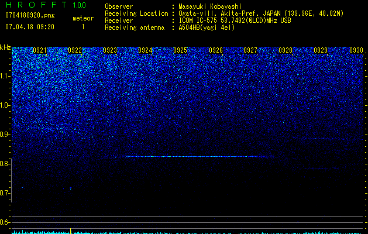Viewport: 368px width, 234px height.
Task: Click the date stamp 07.04.18 09:20
Action: pyautogui.click(x=30, y=27)
